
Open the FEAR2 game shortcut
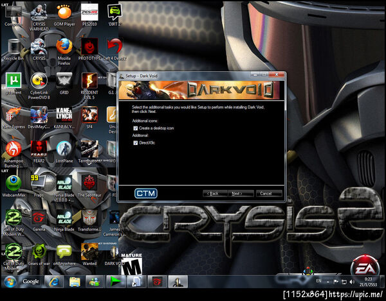[39, 152]
